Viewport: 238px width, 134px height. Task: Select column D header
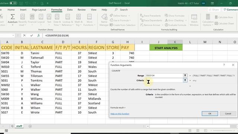point(63,42)
